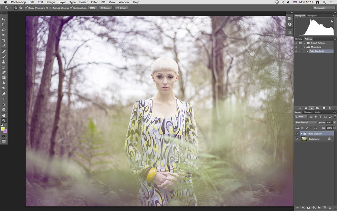
Task: Click the stop button in Actions panel
Action: pos(300,108)
